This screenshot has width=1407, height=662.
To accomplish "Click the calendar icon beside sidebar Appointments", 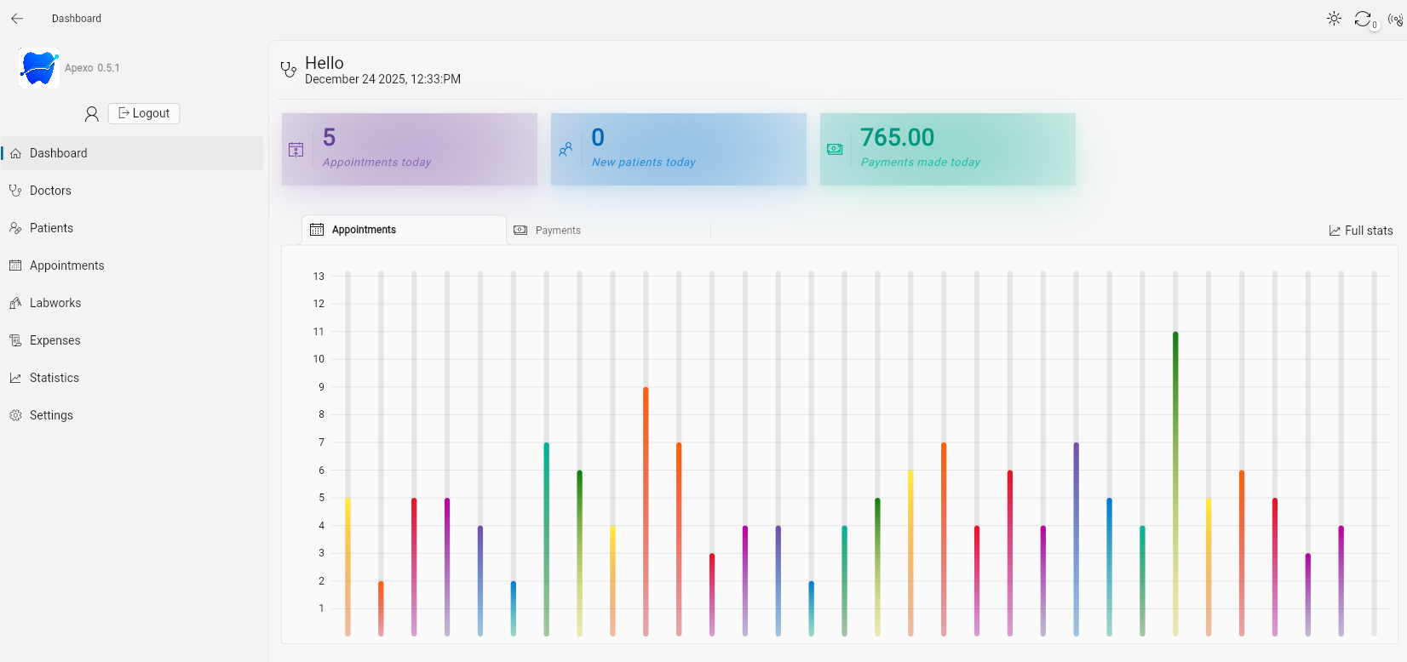I will coord(15,265).
